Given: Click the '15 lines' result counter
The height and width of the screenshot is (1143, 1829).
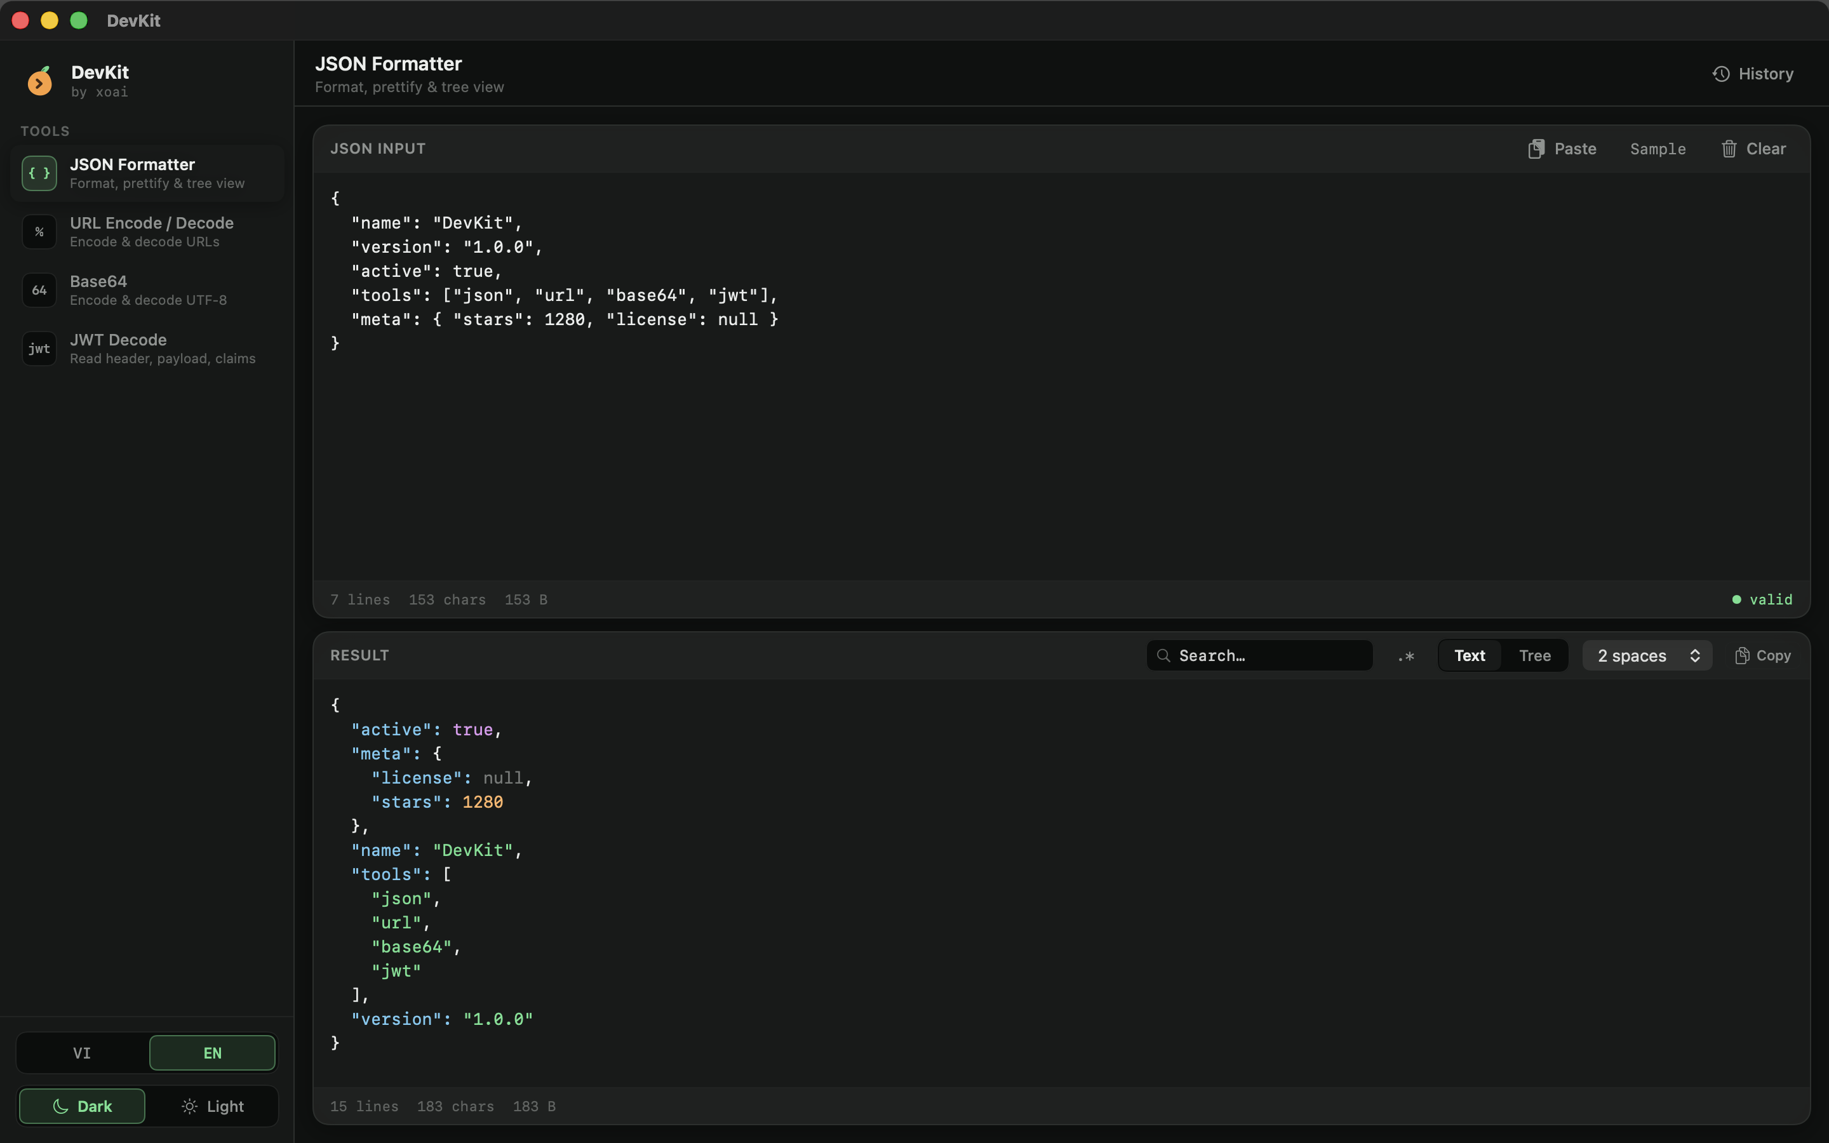Looking at the screenshot, I should 365,1106.
